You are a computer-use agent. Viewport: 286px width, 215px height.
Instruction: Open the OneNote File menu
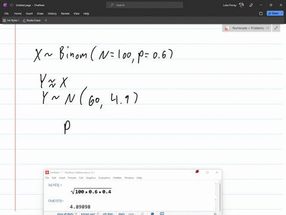click(7, 14)
